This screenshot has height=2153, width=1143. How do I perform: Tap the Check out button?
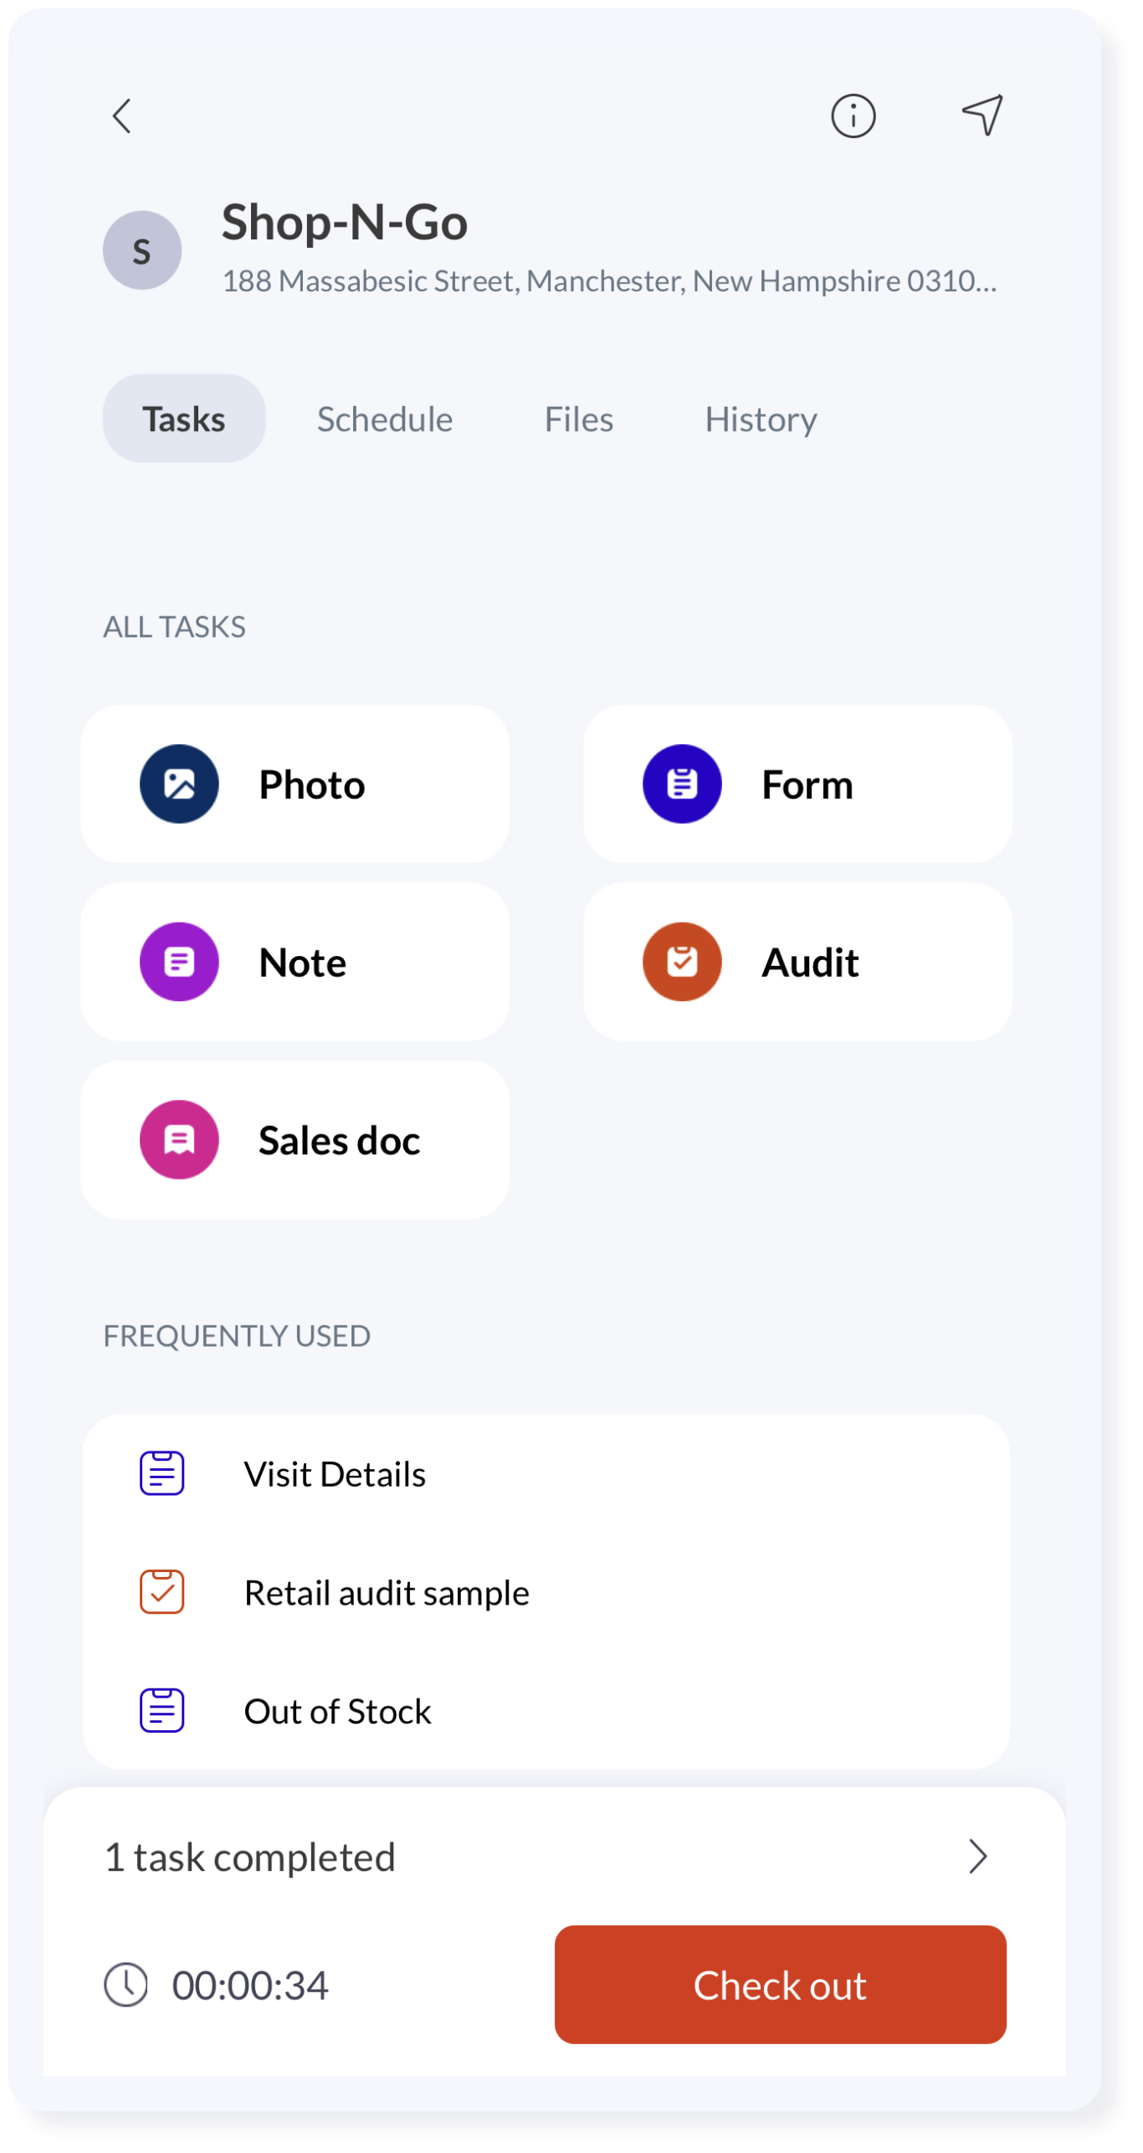tap(780, 1985)
